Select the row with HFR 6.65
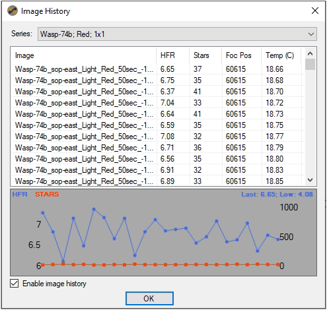Viewport: 327px width, 310px height. click(x=158, y=69)
